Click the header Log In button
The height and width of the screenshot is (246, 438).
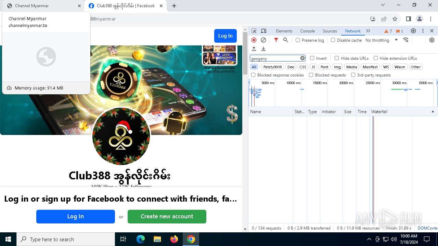226,36
